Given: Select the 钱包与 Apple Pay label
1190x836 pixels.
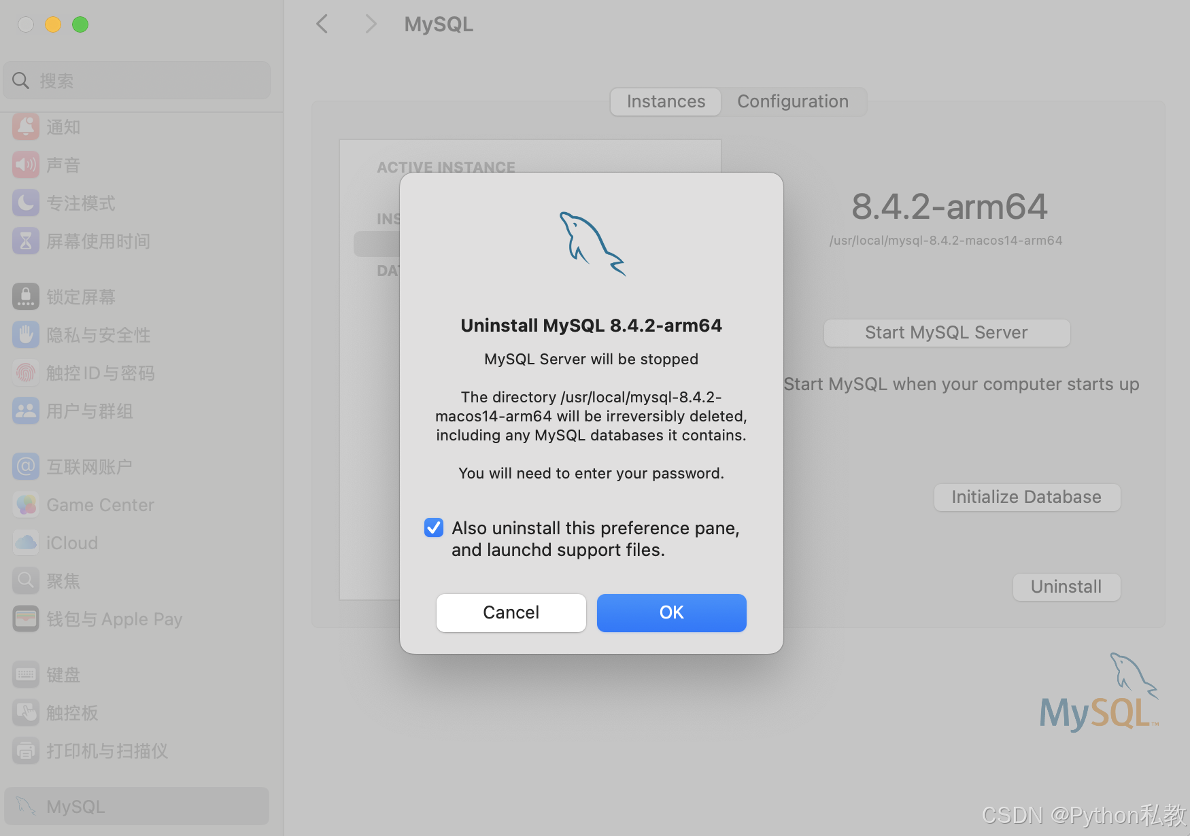Looking at the screenshot, I should [114, 619].
